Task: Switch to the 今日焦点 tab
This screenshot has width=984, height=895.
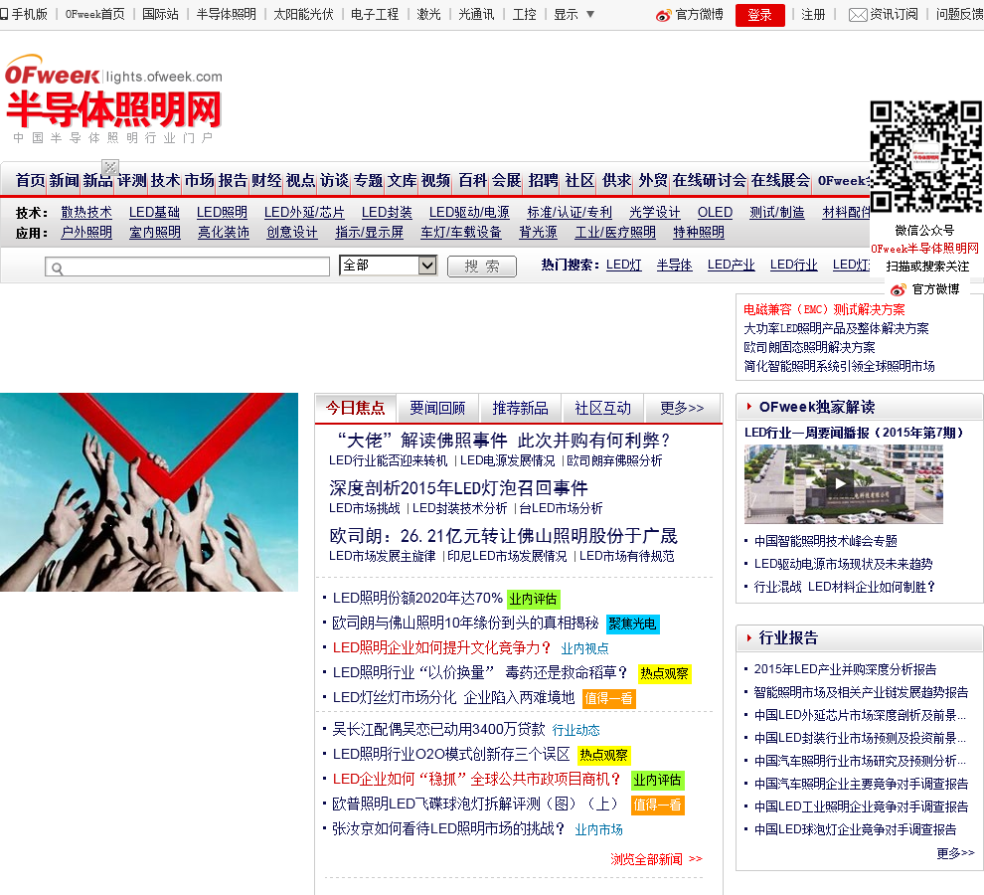Action: 355,409
